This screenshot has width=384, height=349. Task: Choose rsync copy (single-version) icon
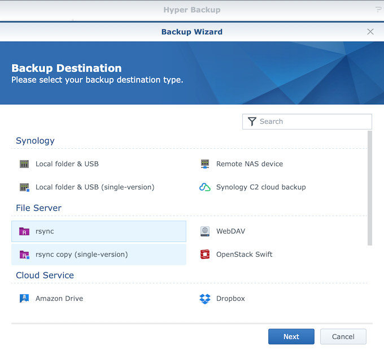24,255
